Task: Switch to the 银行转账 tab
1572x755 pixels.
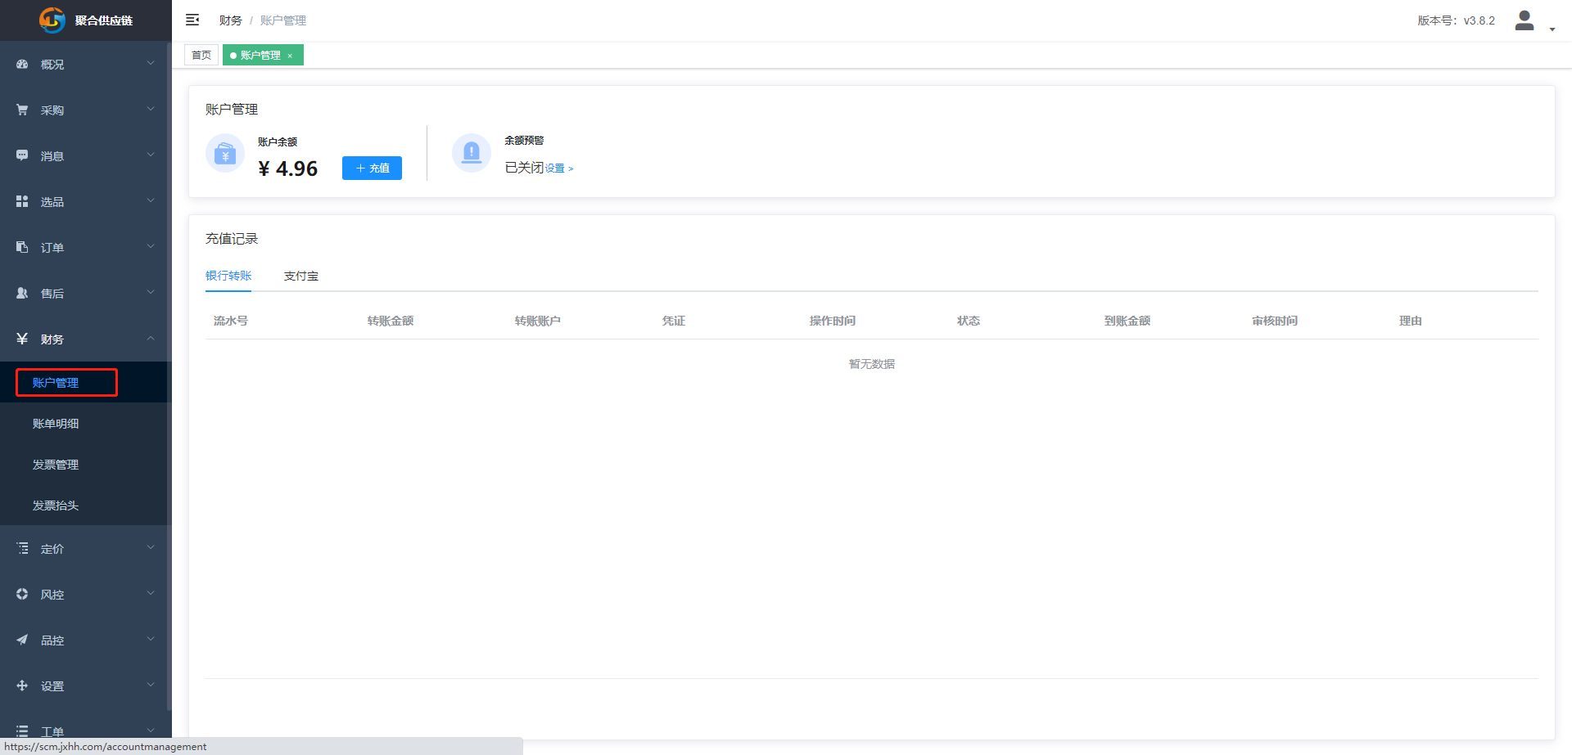Action: [x=228, y=276]
